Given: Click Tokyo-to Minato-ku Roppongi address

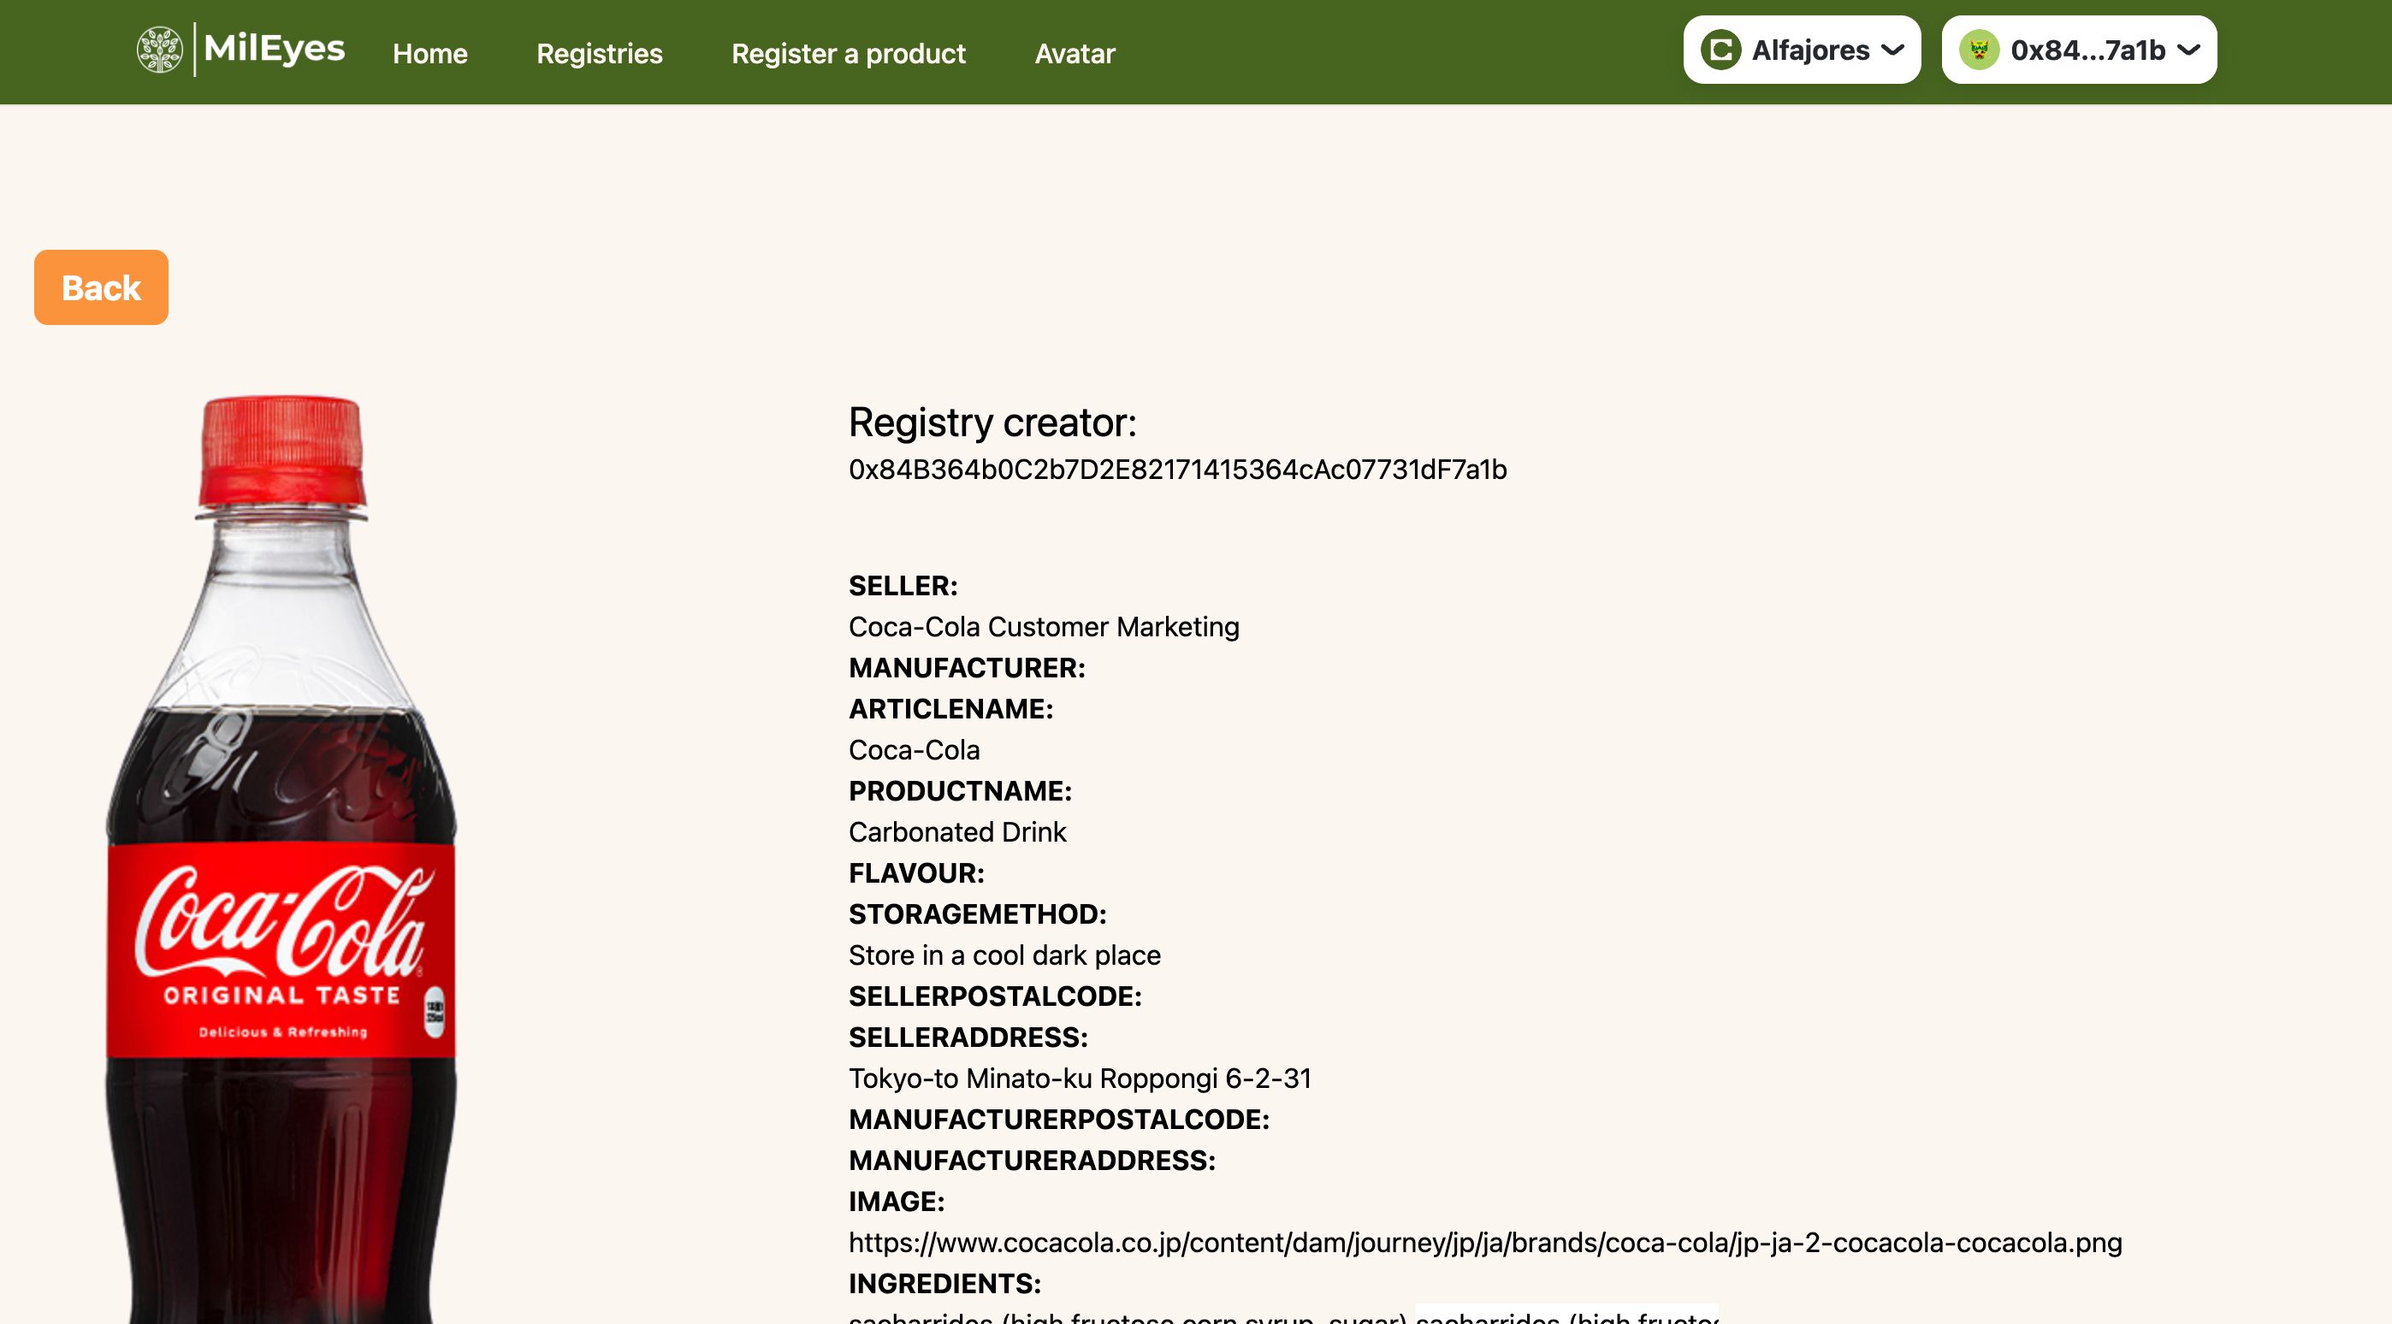Looking at the screenshot, I should click(x=1080, y=1078).
